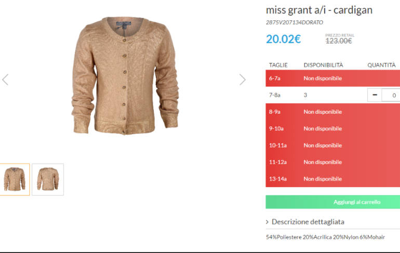Go to next product image arrow
Image resolution: width=400 pixels, height=253 pixels.
(x=243, y=79)
